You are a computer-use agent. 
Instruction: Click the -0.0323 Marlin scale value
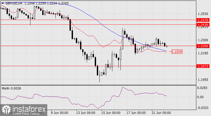[203, 108]
